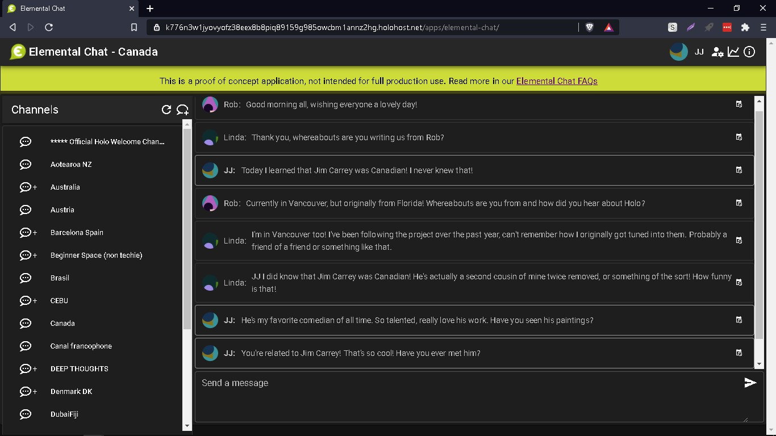The height and width of the screenshot is (436, 776).
Task: Click the JJ avatar in the header
Action: pos(678,52)
